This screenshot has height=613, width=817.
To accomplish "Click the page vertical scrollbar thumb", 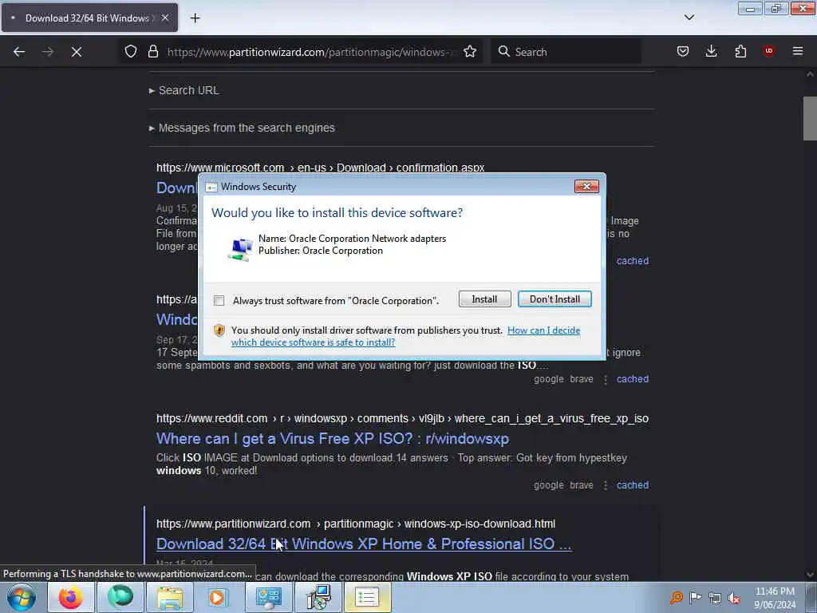I will click(810, 118).
